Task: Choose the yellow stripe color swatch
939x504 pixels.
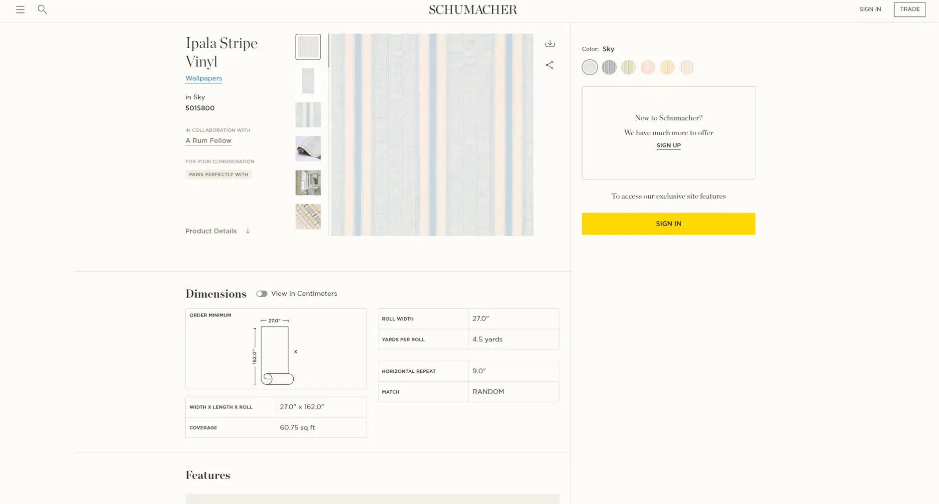Action: click(x=667, y=67)
